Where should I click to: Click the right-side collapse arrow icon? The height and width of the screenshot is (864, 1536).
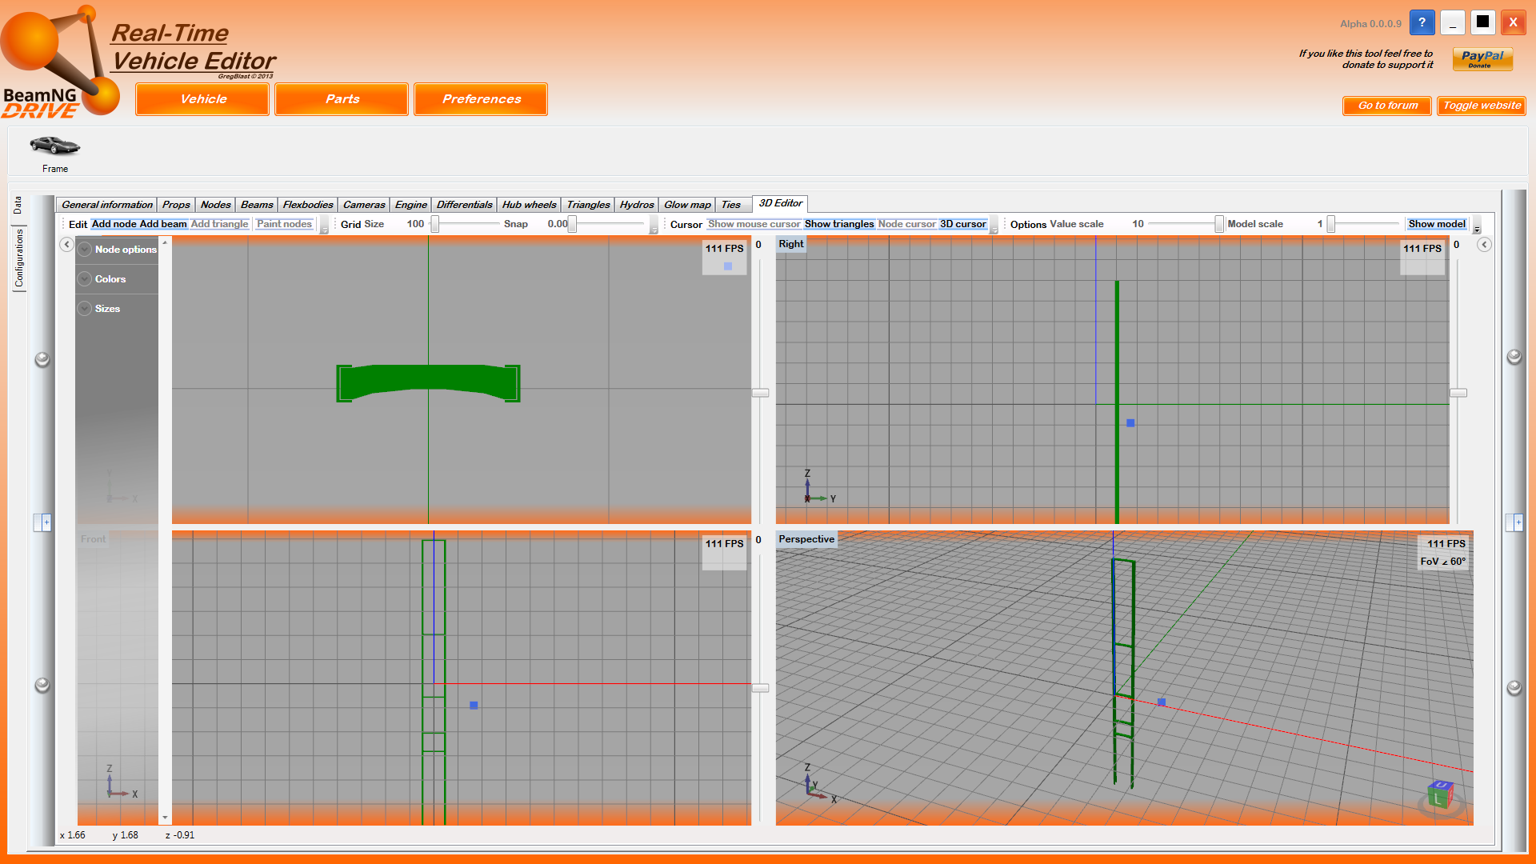1484,245
